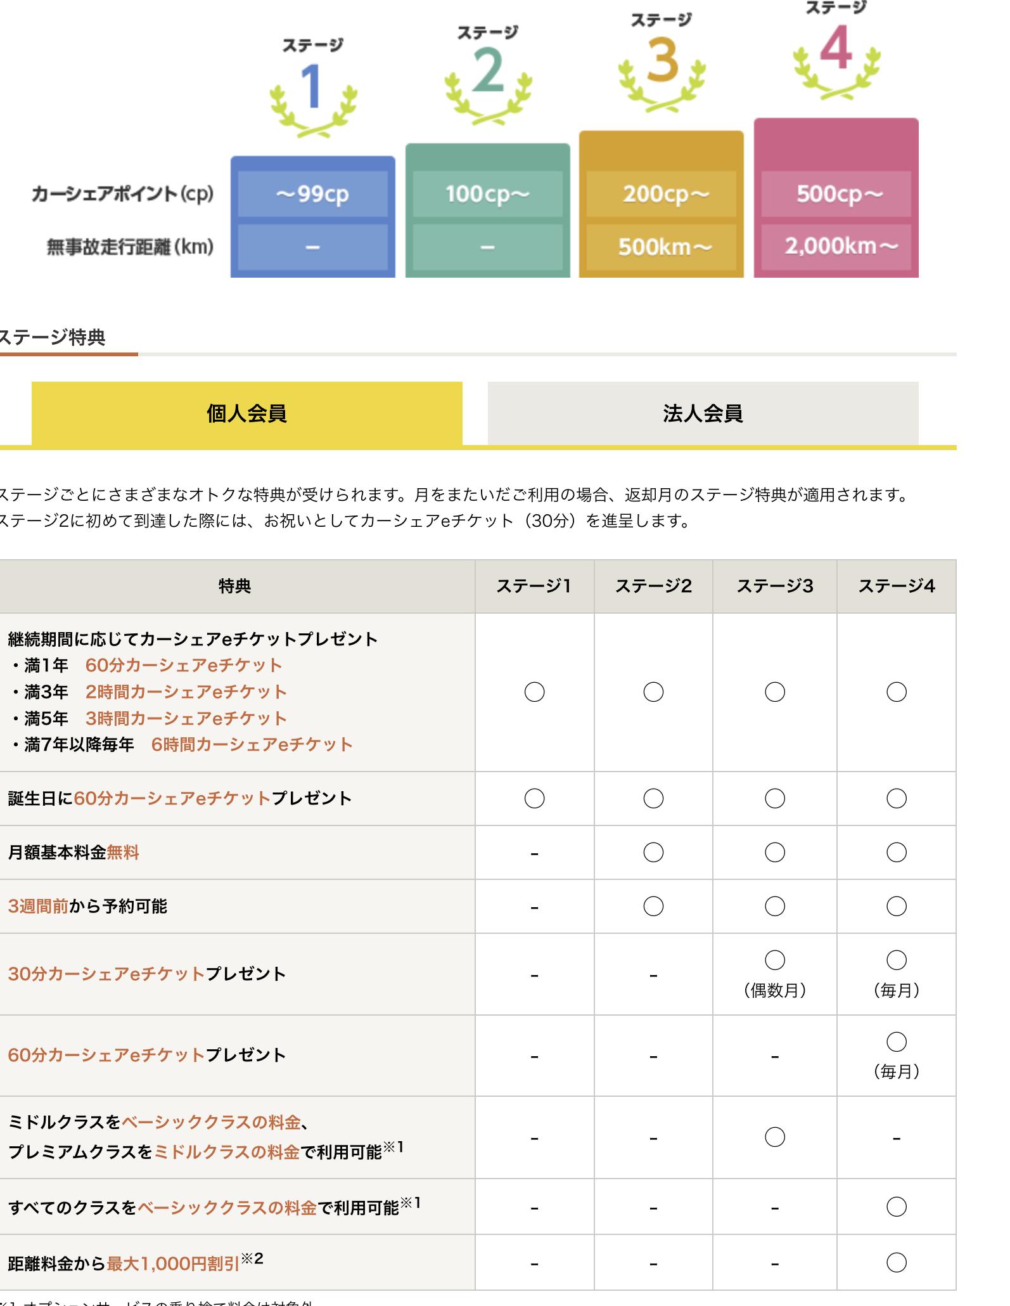
Task: Click Stage 4 circle in 継続期間 row
Action: tap(897, 692)
